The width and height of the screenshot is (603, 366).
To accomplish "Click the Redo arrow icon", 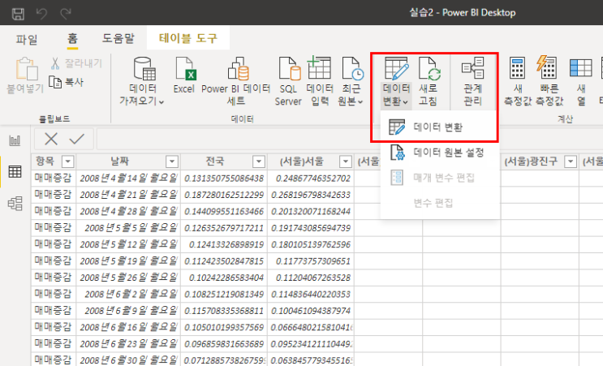I will tap(66, 14).
